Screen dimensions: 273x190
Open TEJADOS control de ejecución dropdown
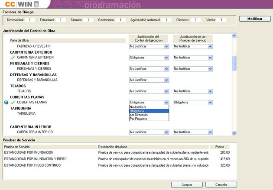(x=166, y=91)
